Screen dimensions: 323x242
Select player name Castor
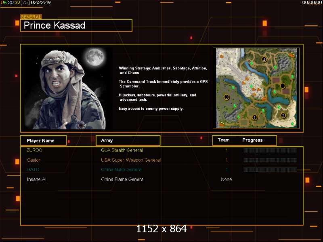point(34,160)
